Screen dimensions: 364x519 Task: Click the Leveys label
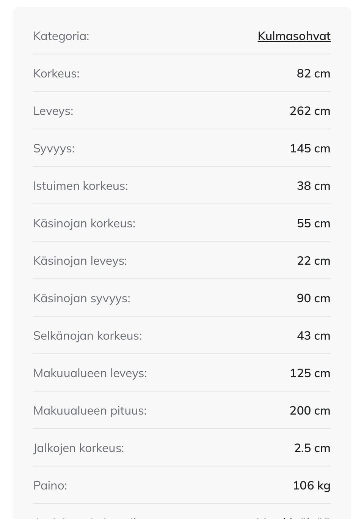[53, 111]
